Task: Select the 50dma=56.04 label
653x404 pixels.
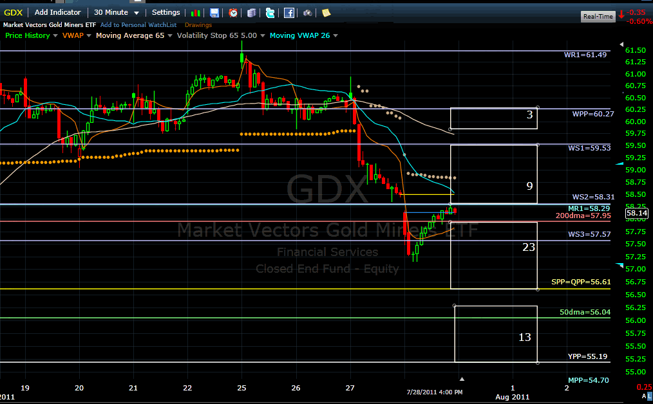Action: [585, 311]
